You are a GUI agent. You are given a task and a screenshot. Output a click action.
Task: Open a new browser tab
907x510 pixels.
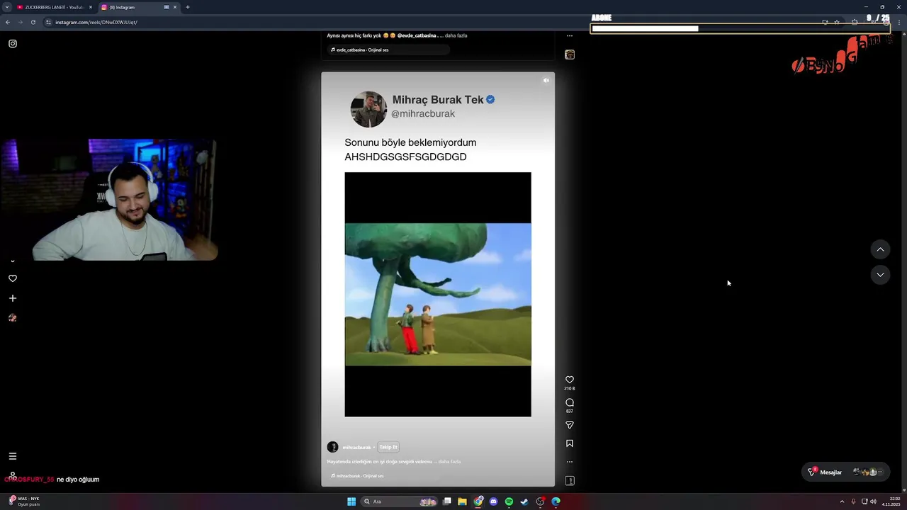188,7
